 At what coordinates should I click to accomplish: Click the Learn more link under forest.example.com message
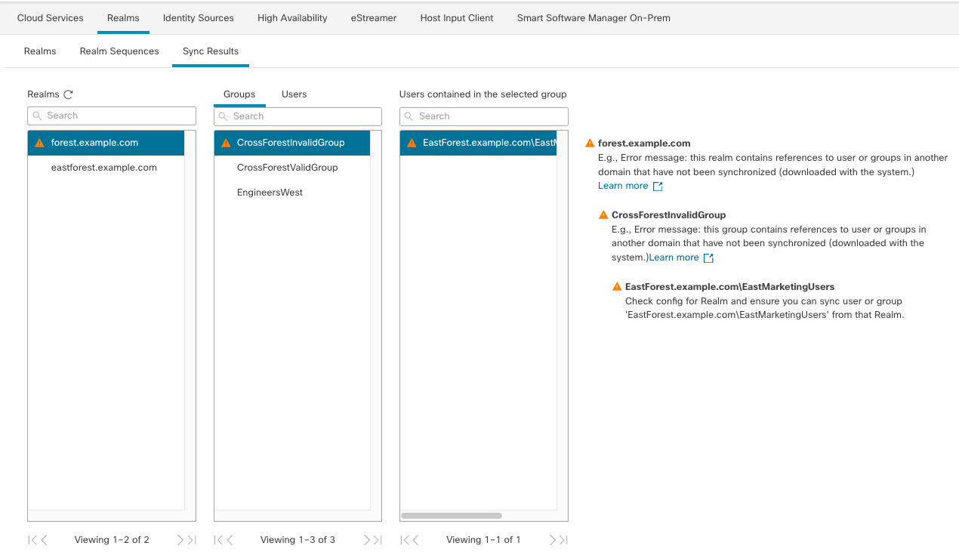point(622,185)
